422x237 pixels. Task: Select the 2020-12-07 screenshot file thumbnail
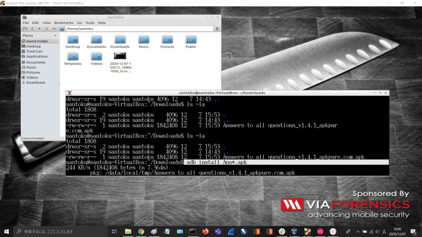(x=120, y=56)
